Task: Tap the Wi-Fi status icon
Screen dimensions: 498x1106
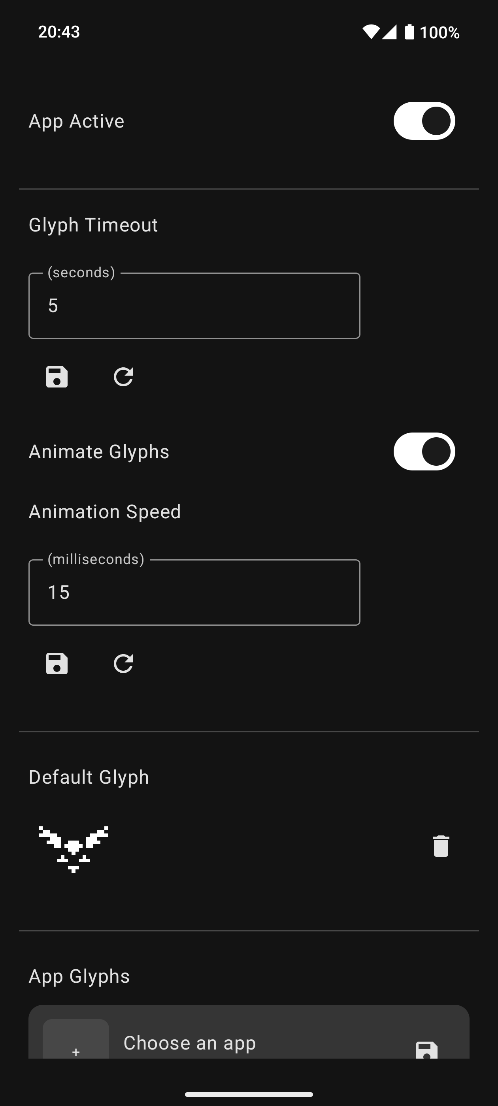Action: [371, 32]
